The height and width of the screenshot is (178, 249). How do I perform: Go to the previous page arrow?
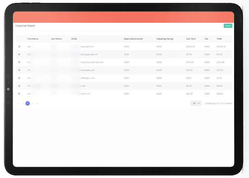(x=23, y=103)
